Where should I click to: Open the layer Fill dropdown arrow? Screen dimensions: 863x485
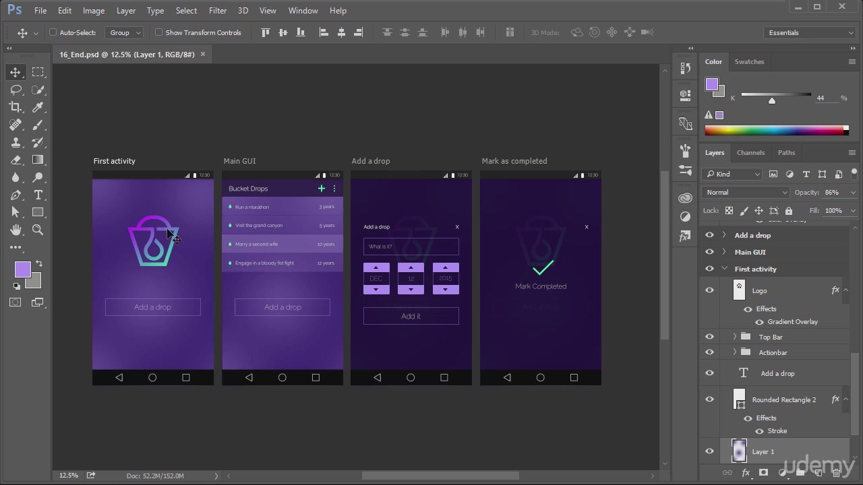[852, 211]
